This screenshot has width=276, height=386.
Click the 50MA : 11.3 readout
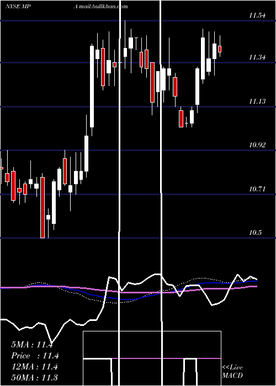pos(34,377)
